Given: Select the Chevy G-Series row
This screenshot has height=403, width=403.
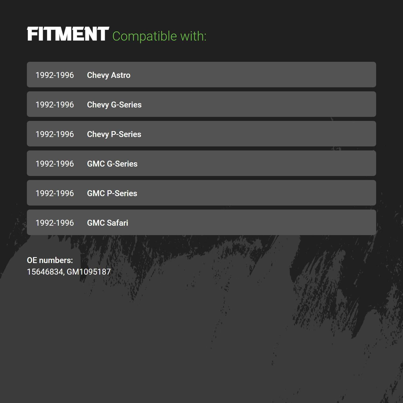Looking at the screenshot, I should 201,104.
